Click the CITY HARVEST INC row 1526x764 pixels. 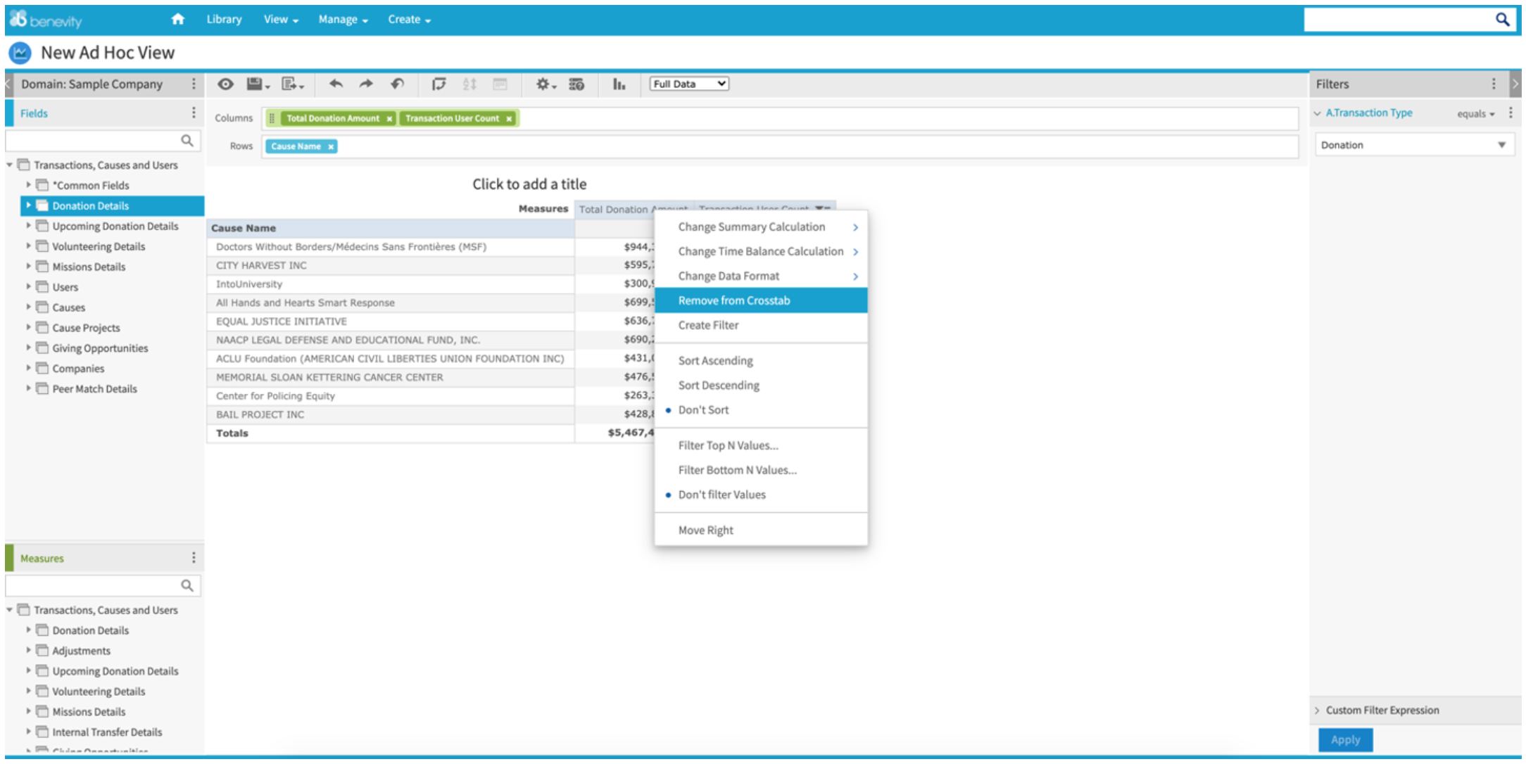click(x=391, y=265)
